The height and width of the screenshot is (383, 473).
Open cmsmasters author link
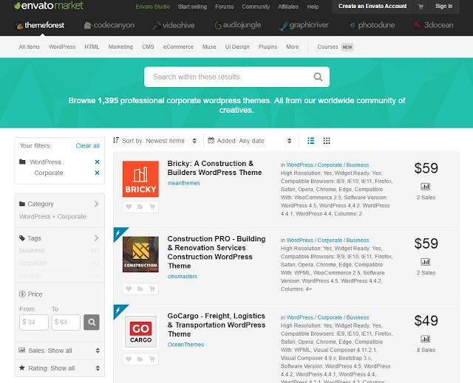(x=183, y=277)
